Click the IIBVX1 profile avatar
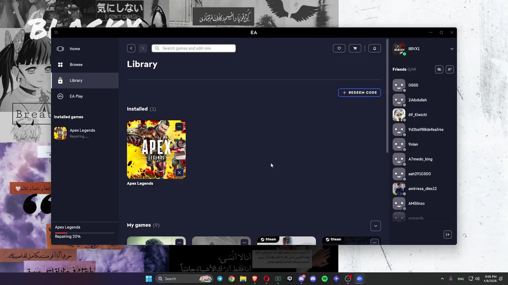This screenshot has width=508, height=285. tap(399, 49)
